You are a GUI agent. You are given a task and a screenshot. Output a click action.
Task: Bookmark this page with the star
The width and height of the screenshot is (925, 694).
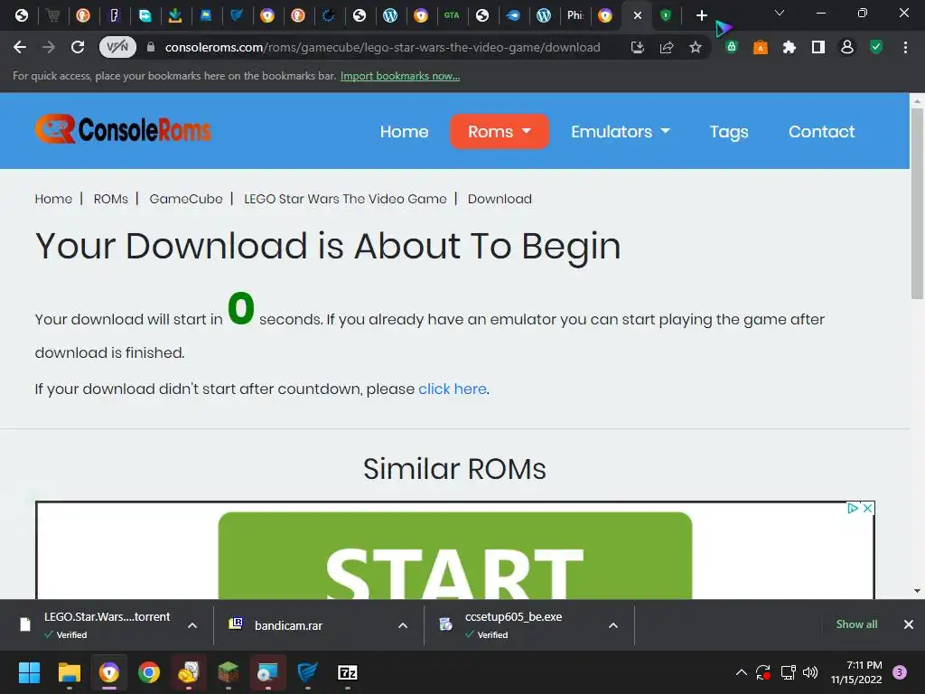tap(696, 47)
